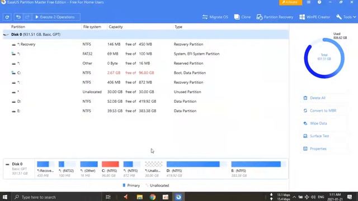Execute 2 Operations

(55, 17)
